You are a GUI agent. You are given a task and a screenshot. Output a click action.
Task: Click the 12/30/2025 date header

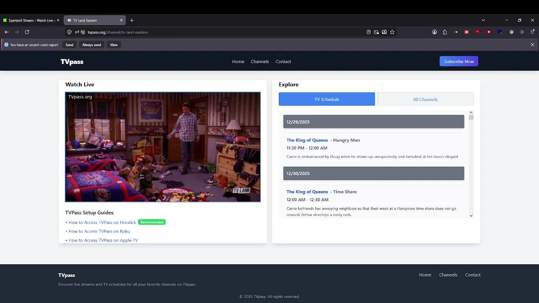374,173
